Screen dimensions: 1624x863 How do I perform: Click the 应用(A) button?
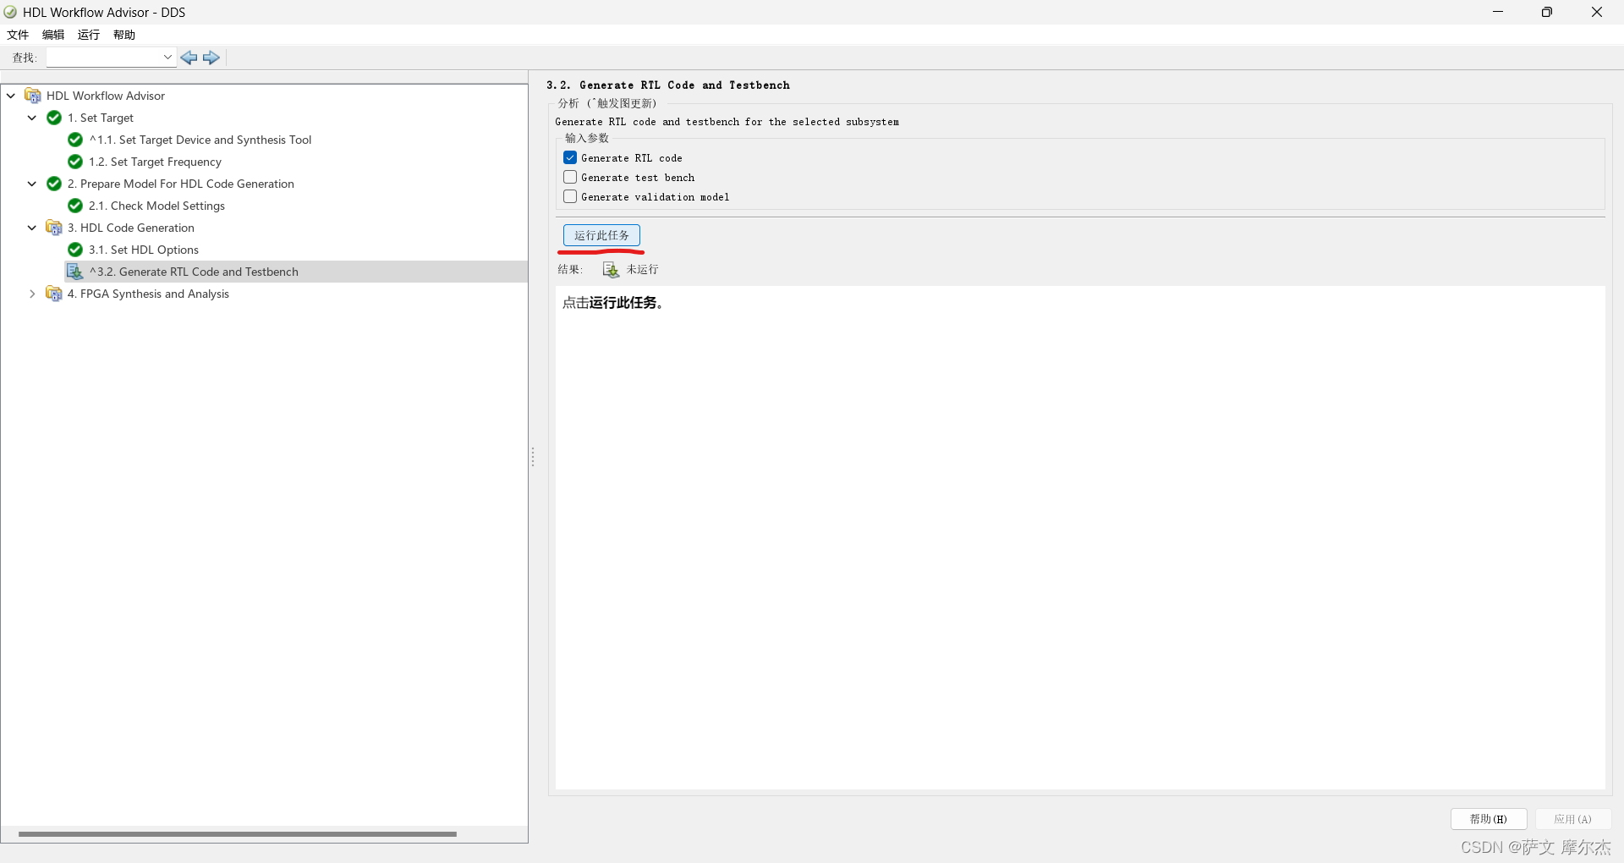click(x=1572, y=819)
